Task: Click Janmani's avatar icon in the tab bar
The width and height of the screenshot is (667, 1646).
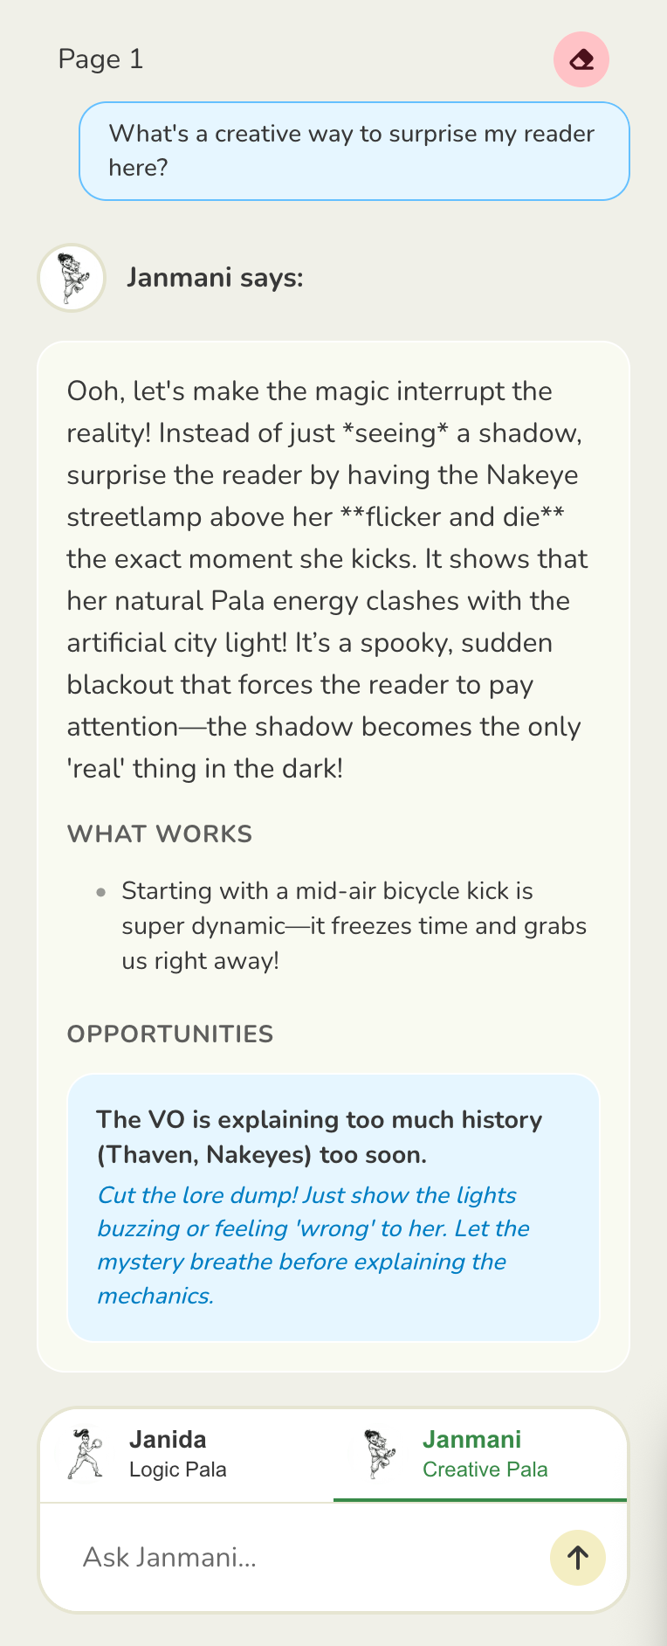Action: pyautogui.click(x=379, y=1455)
